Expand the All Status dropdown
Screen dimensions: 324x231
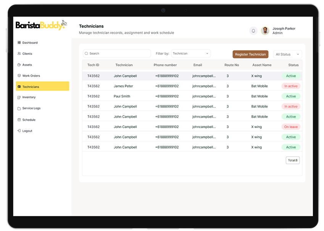pyautogui.click(x=287, y=55)
